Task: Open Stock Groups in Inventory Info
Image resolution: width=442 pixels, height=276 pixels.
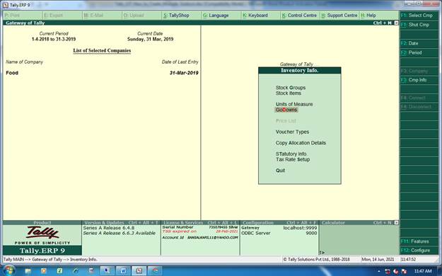Action: (x=291, y=88)
